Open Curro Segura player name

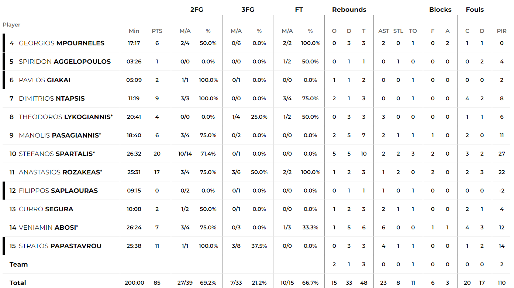click(x=46, y=209)
